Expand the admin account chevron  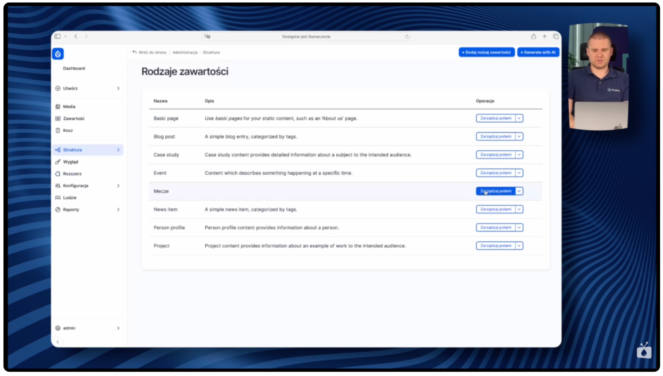point(118,328)
